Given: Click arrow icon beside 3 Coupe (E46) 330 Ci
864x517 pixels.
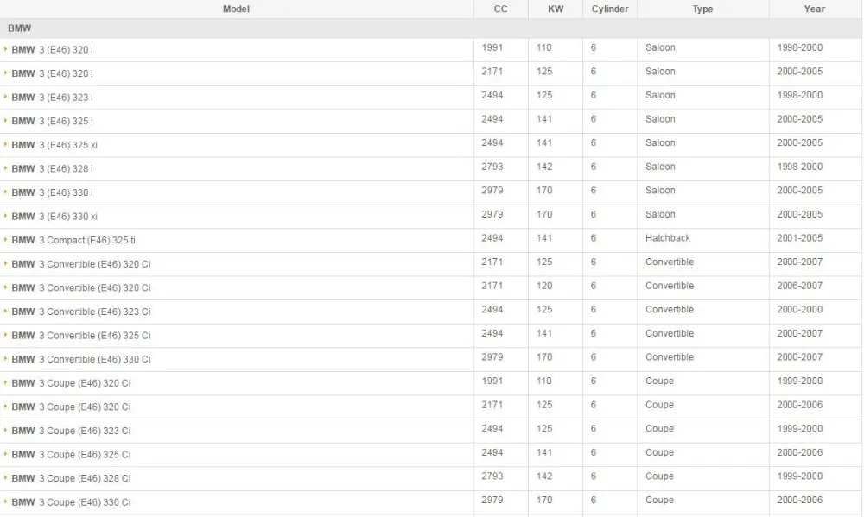Looking at the screenshot, I should click(x=5, y=501).
